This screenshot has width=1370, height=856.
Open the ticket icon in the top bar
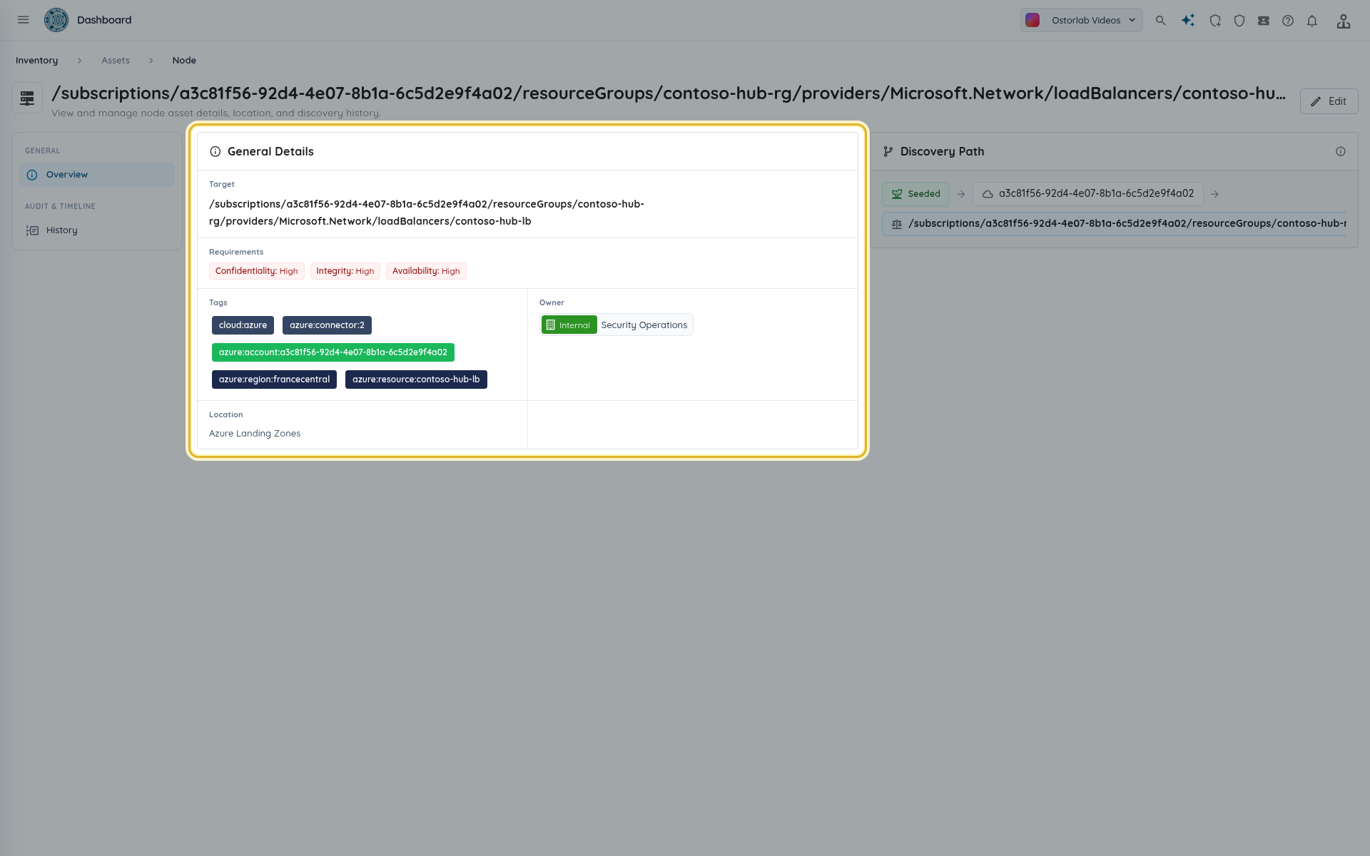[1264, 21]
